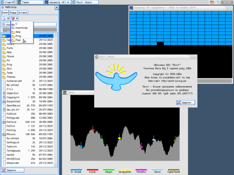234x175 pixels.
Task: Expand the heart favorites dropdown
Action: [x=14, y=18]
